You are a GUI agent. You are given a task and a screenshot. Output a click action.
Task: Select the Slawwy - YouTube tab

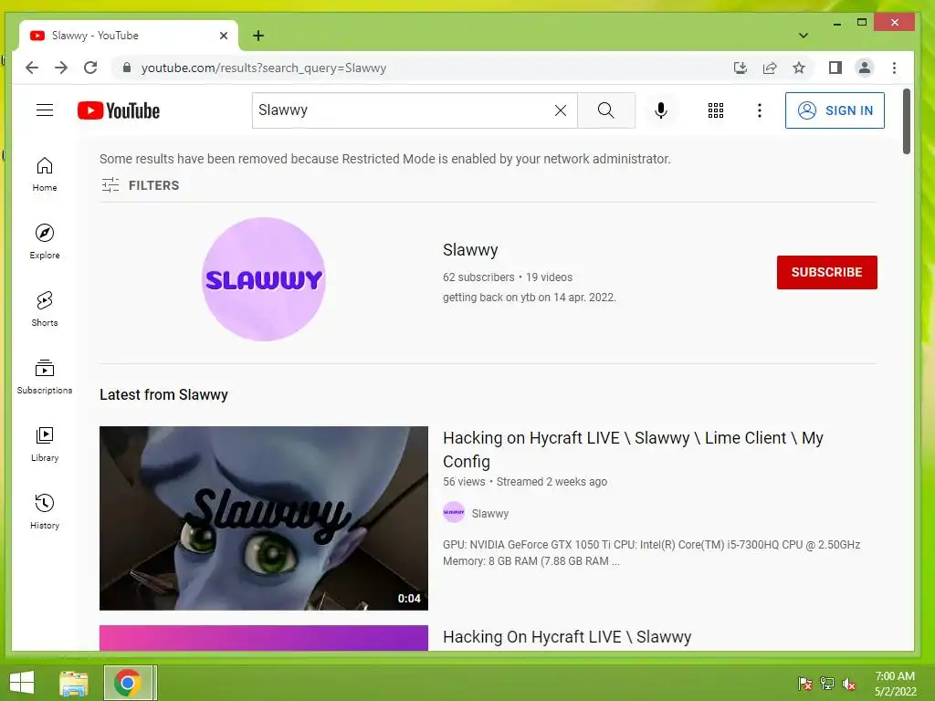coord(128,36)
